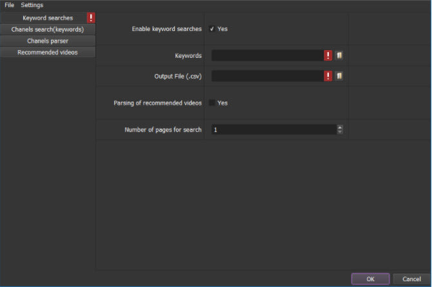
Task: Open the File menu
Action: 9,5
